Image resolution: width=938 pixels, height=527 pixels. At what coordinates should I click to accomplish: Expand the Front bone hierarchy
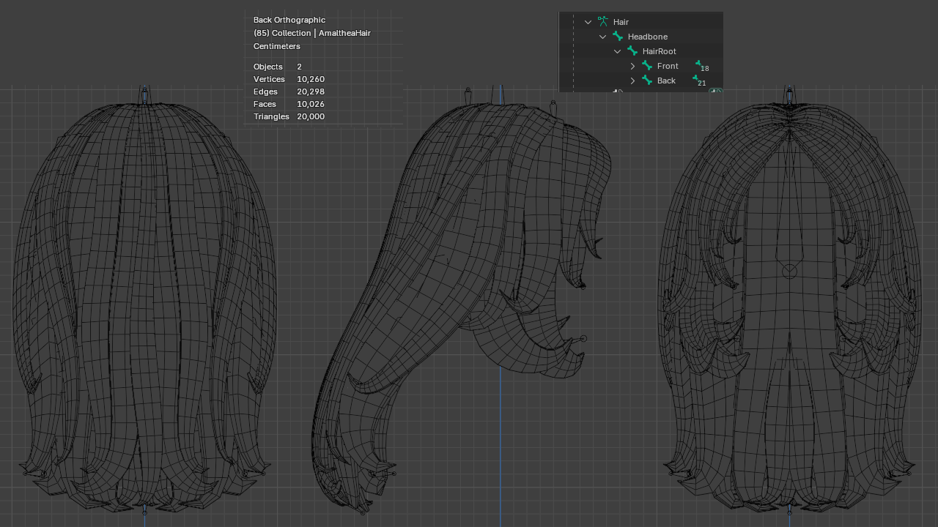coord(632,66)
